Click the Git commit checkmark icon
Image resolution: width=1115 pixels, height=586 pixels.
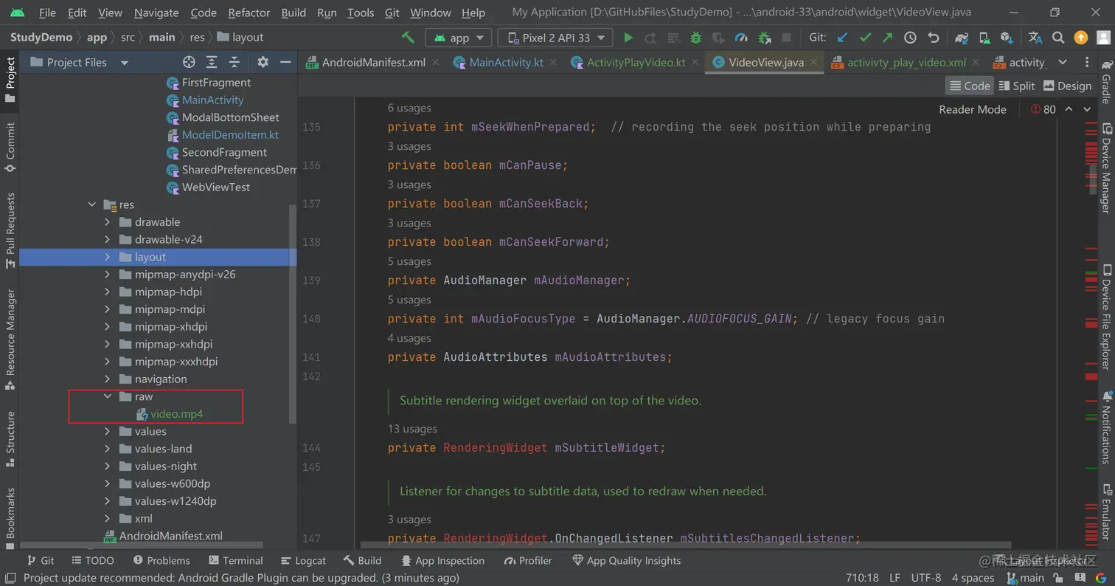pyautogui.click(x=865, y=38)
